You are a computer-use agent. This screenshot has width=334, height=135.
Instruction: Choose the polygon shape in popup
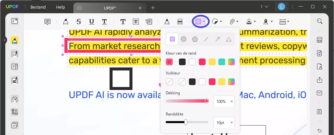(195, 39)
